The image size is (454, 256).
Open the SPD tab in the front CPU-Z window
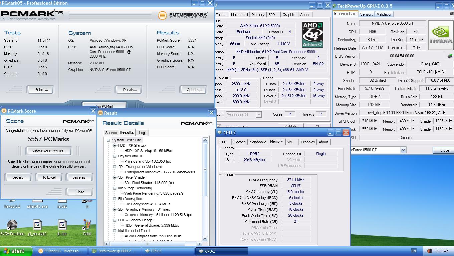pos(290,142)
